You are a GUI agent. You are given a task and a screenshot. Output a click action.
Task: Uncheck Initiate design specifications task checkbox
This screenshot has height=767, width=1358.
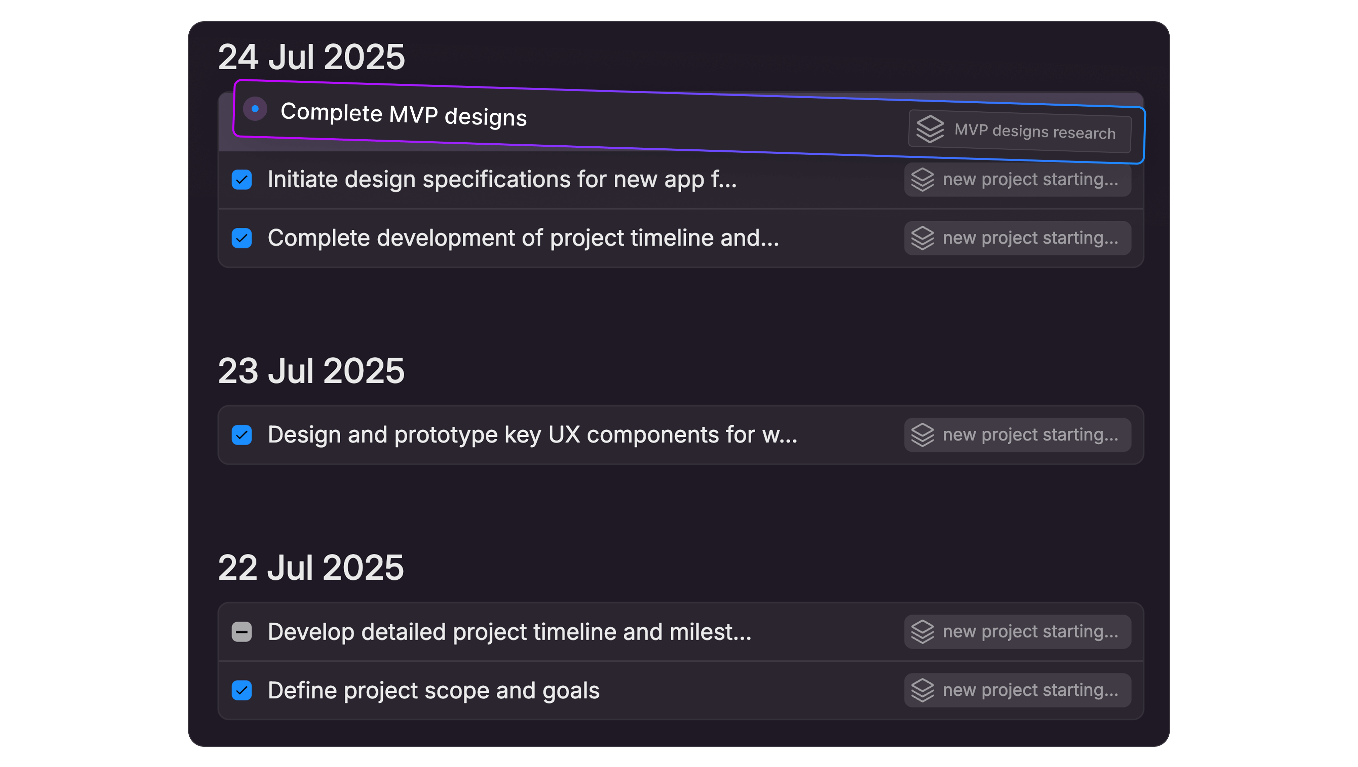242,180
